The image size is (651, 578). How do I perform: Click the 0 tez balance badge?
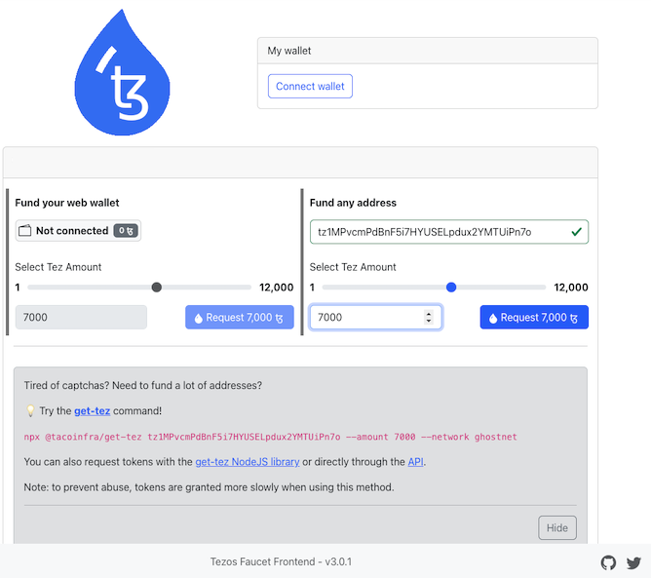tap(126, 230)
